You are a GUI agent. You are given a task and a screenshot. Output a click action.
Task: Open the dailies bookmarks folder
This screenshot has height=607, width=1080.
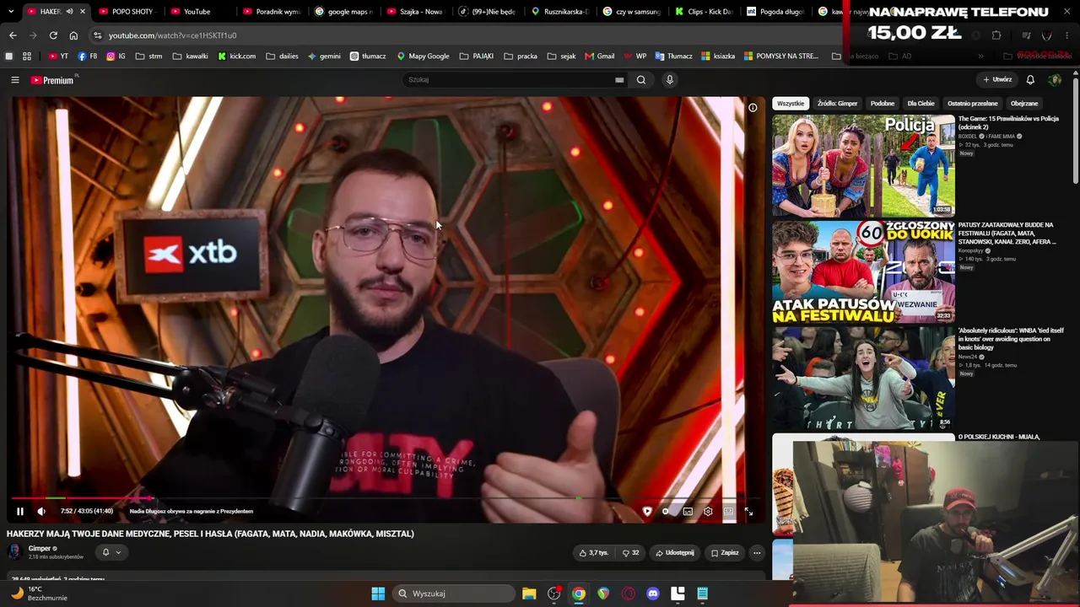point(282,56)
